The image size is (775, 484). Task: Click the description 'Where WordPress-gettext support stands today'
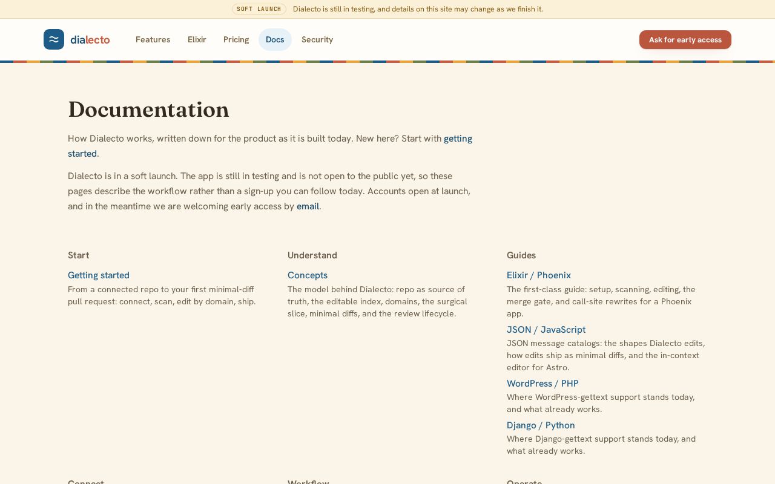pos(601,403)
